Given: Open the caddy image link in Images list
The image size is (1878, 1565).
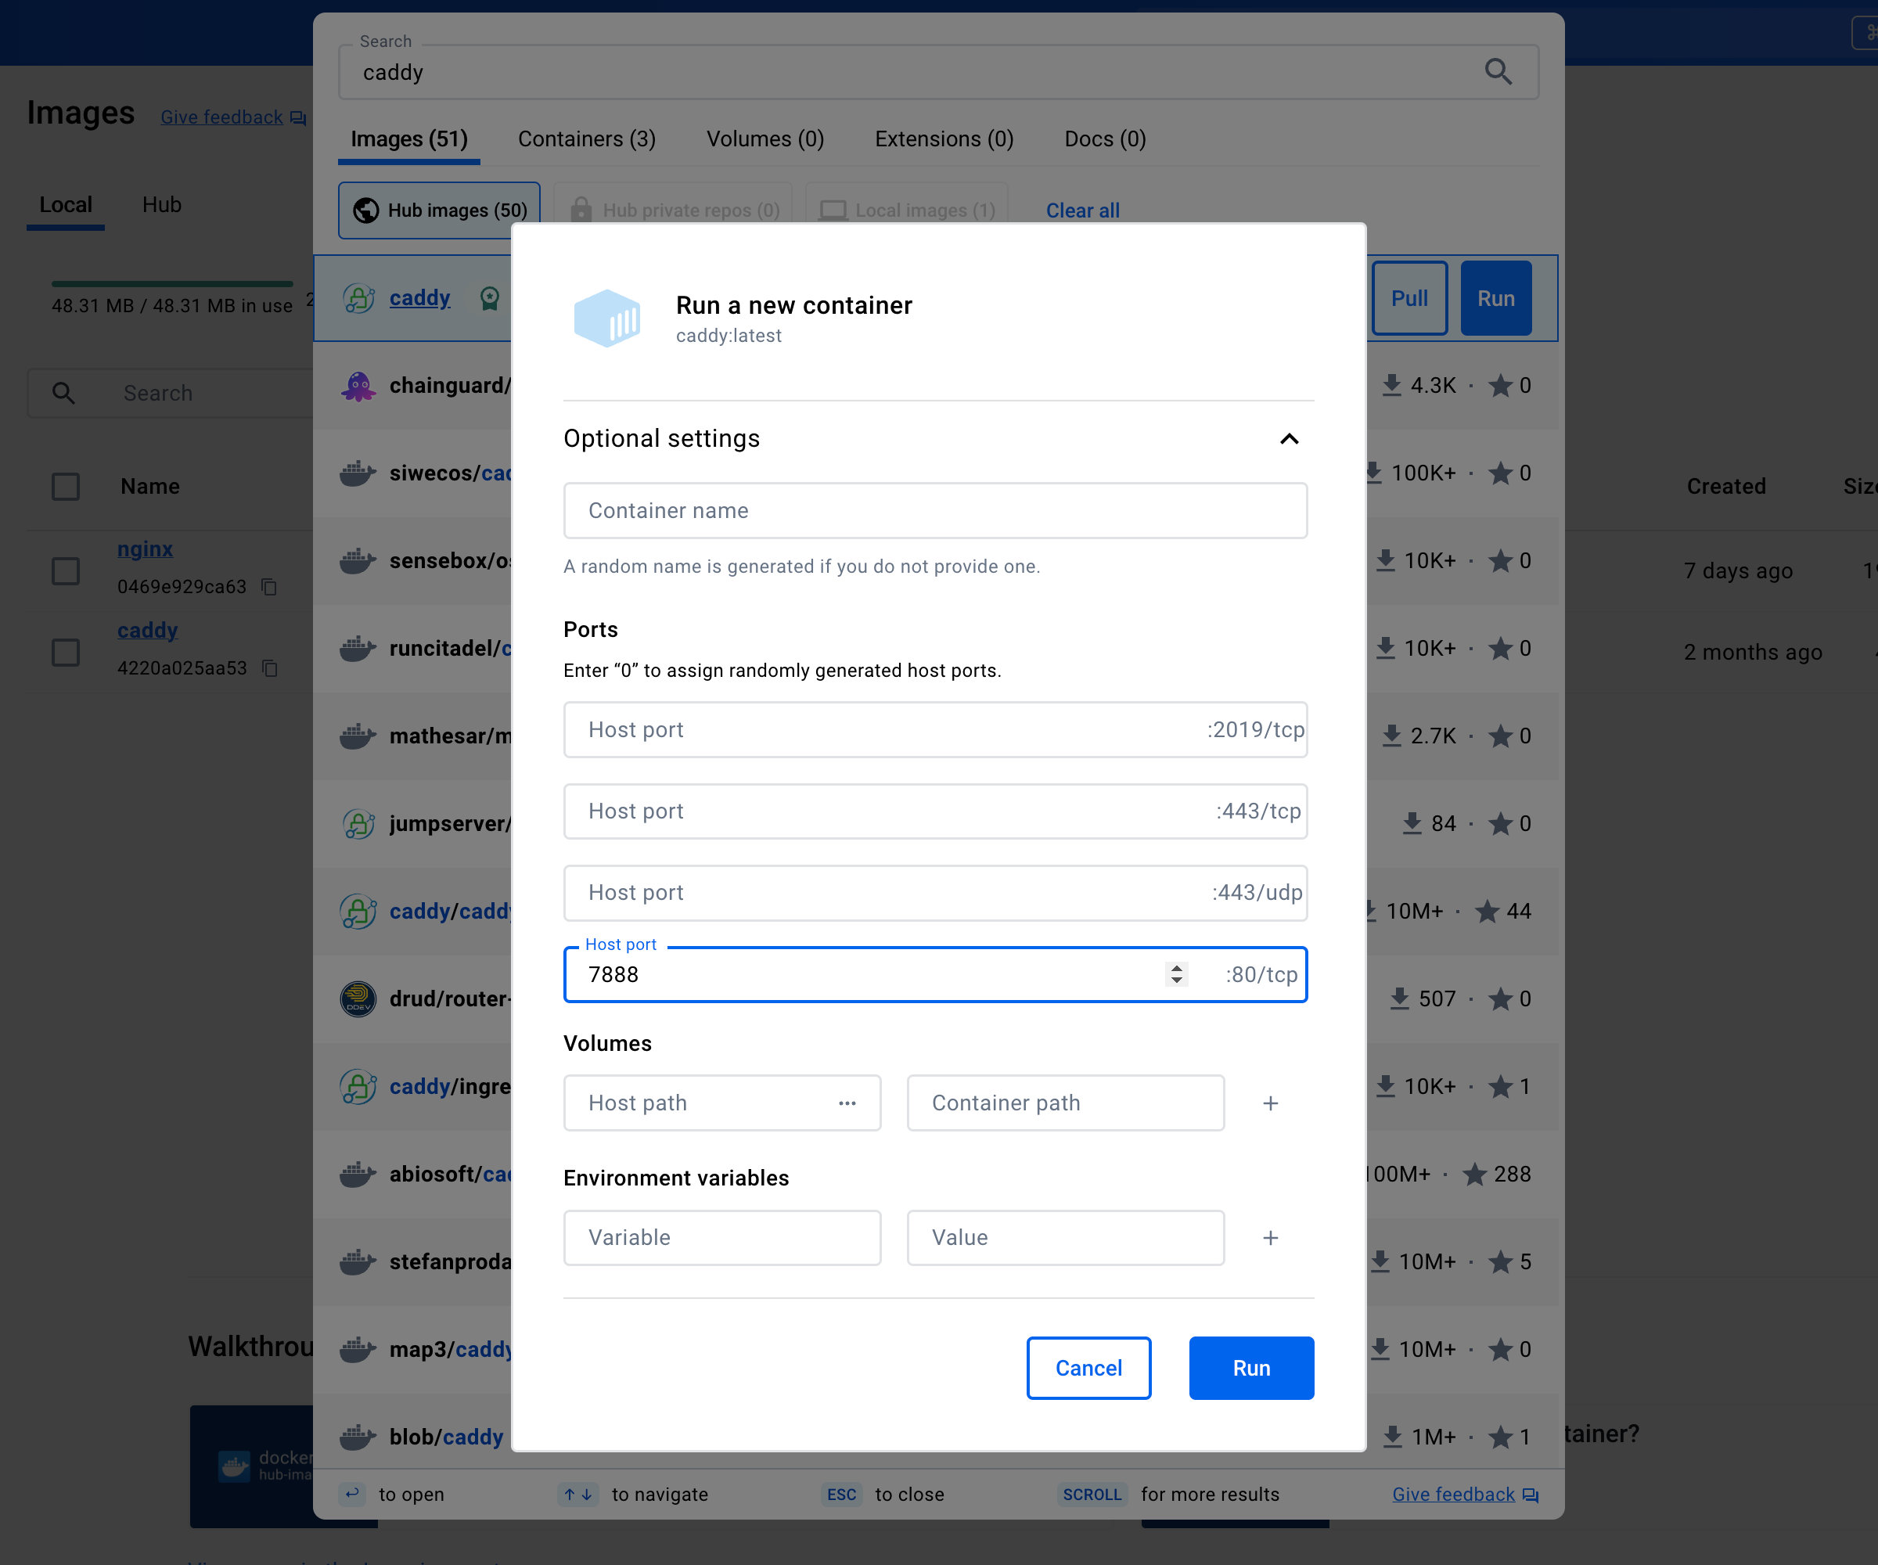Looking at the screenshot, I should 148,631.
